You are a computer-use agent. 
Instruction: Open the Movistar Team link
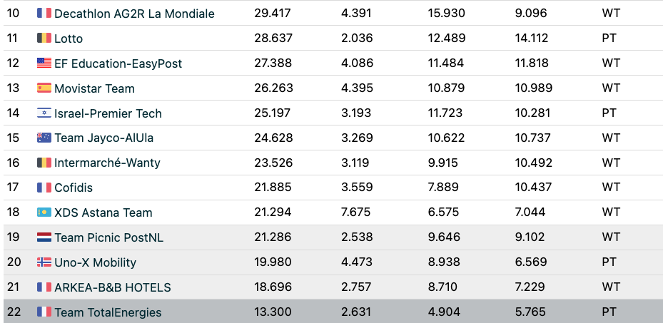click(94, 88)
